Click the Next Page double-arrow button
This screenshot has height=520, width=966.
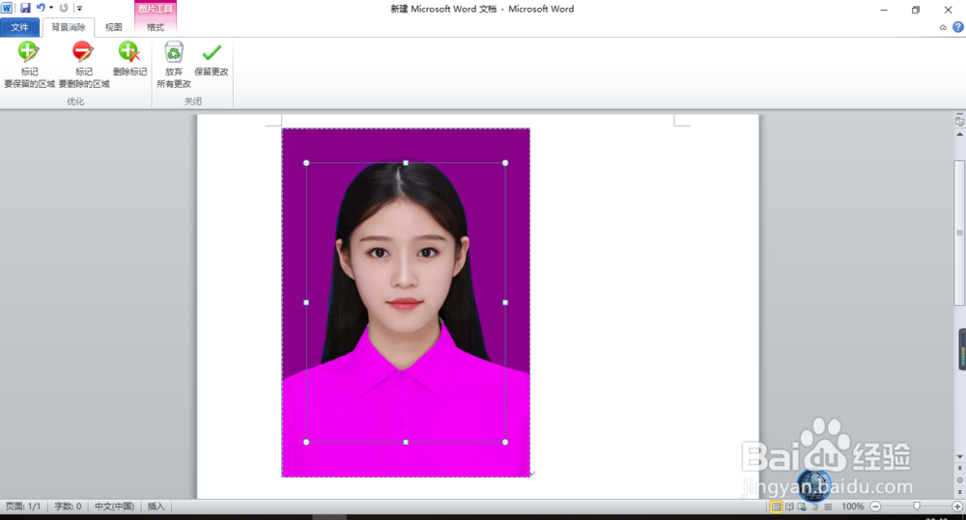pos(959,492)
